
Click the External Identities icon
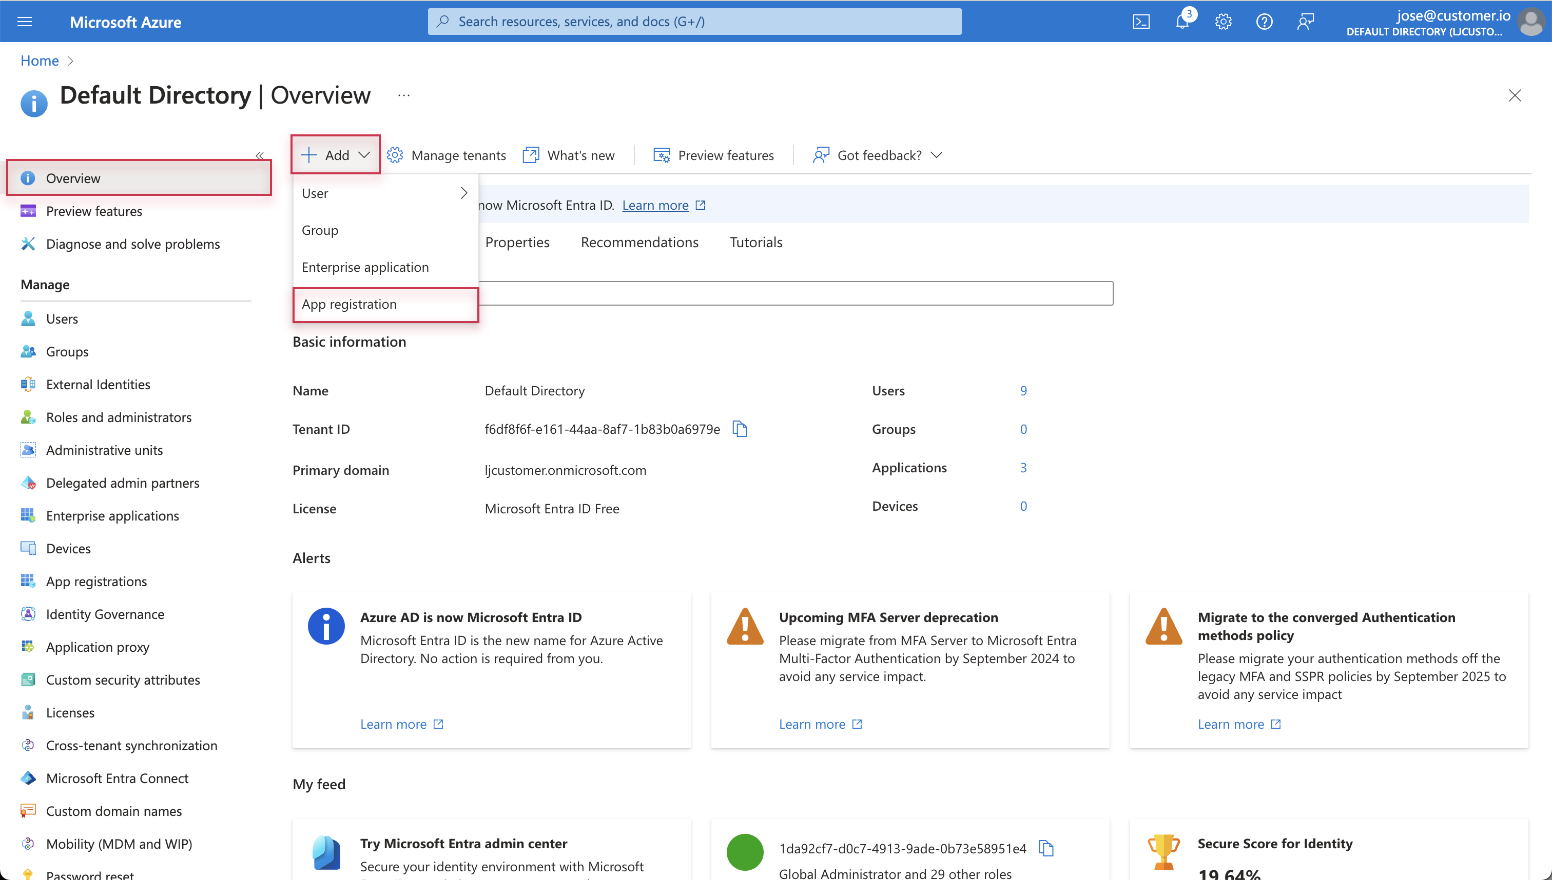(x=28, y=384)
